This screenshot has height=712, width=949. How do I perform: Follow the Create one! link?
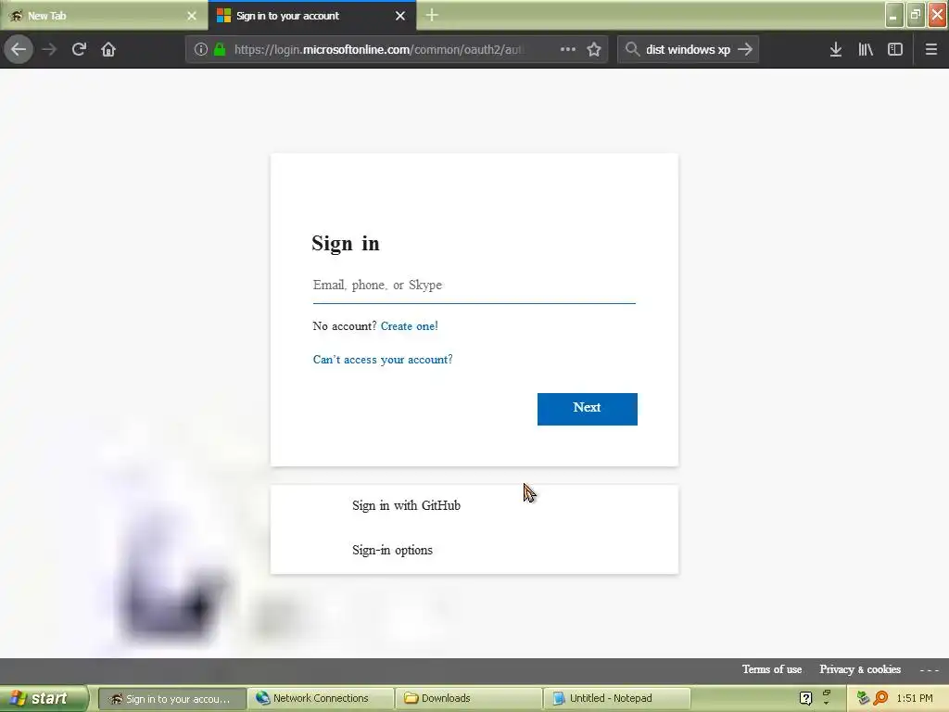click(x=409, y=326)
